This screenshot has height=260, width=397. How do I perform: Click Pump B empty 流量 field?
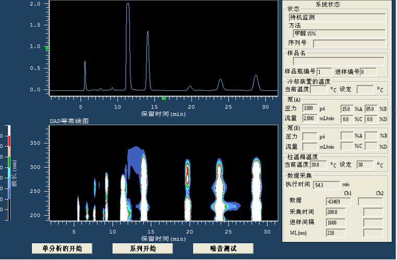pyautogui.click(x=310, y=147)
